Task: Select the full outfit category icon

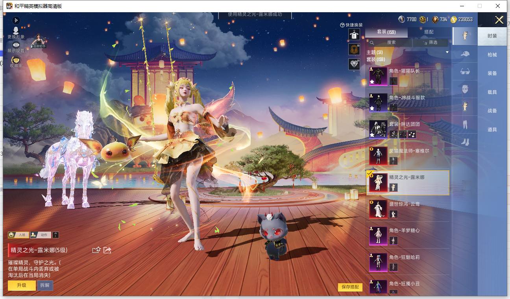Action: click(465, 36)
